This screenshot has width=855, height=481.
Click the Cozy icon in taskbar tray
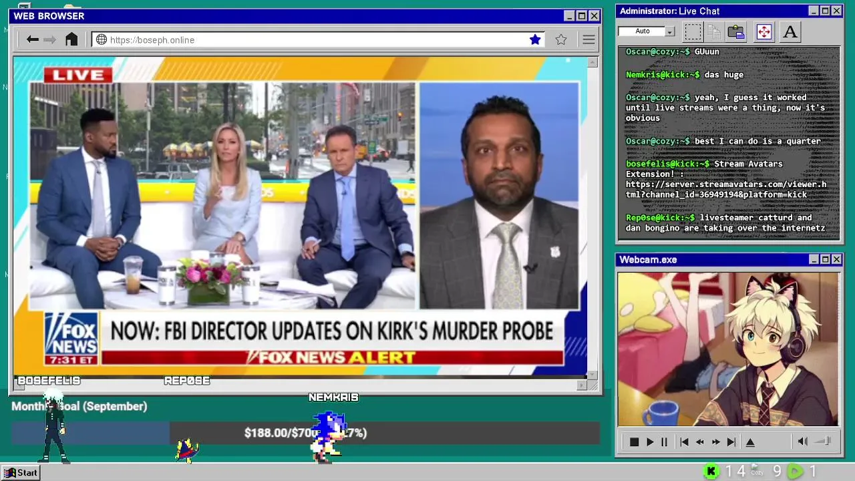757,470
